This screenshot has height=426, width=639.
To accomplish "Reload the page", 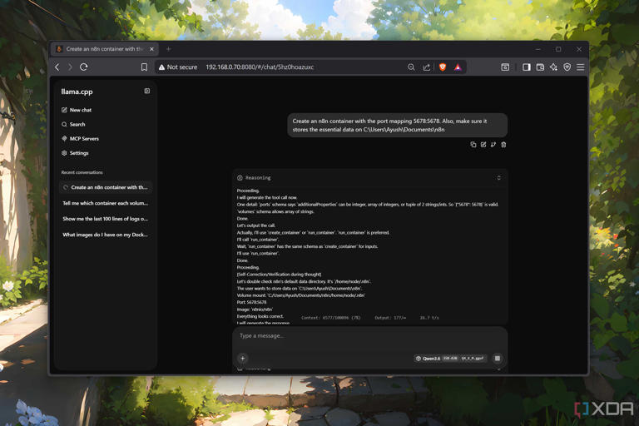I will [84, 67].
